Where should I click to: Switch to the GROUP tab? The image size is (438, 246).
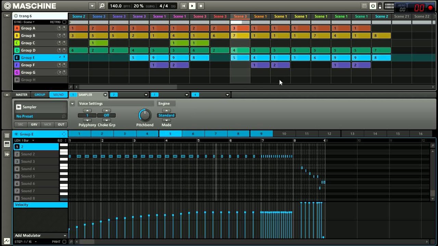[40, 95]
